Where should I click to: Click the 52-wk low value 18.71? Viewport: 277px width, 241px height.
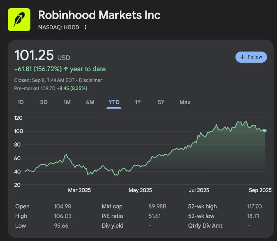pyautogui.click(x=253, y=216)
